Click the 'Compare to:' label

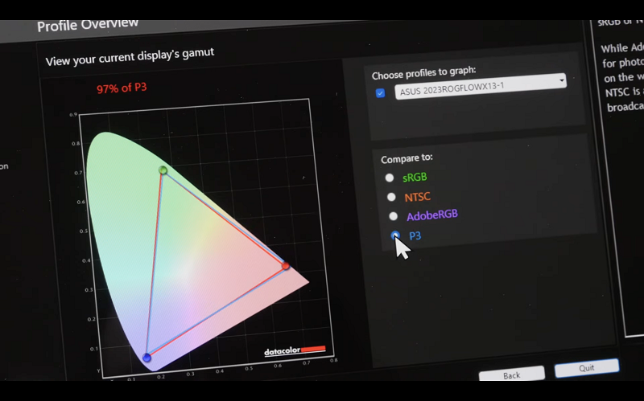[407, 158]
